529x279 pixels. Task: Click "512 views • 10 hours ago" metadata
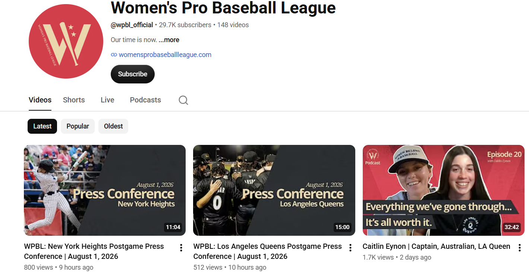[230, 267]
